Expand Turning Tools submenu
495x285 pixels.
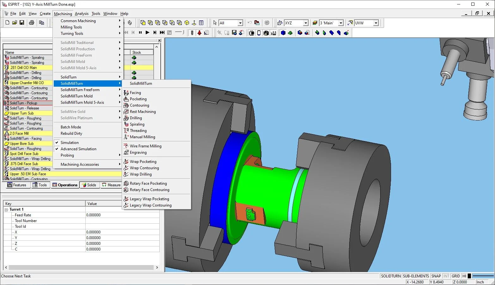pos(88,34)
